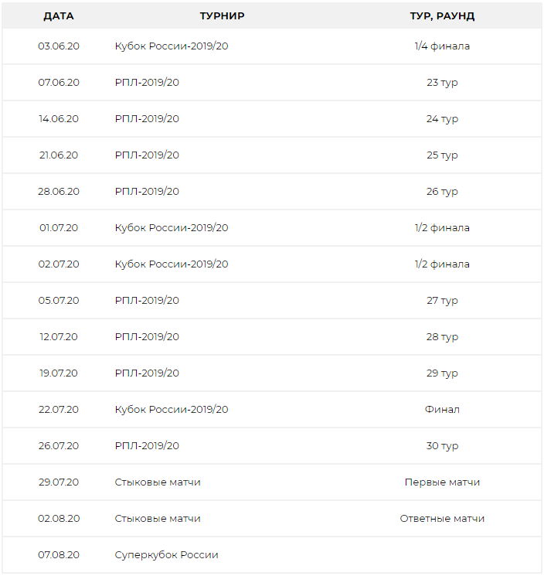Select the Первые матчи cell

coord(442,482)
